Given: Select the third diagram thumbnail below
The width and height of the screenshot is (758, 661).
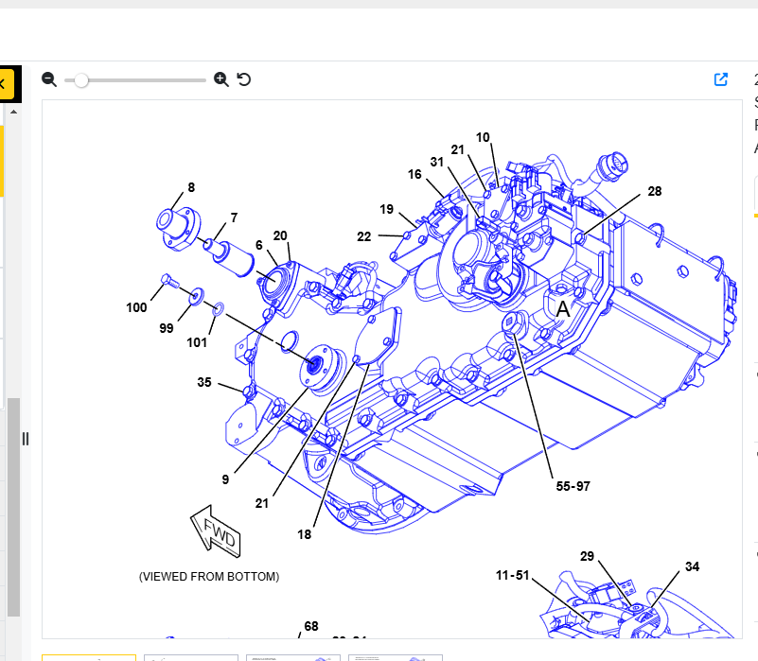Looking at the screenshot, I should tap(293, 657).
